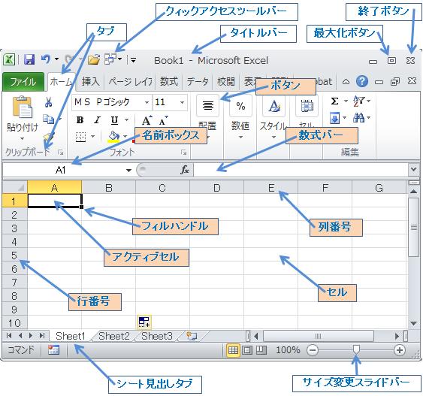Screen dimensions: 423x396
Task: Open Customize Quick Access Toolbar dropdown
Action: tap(133, 60)
